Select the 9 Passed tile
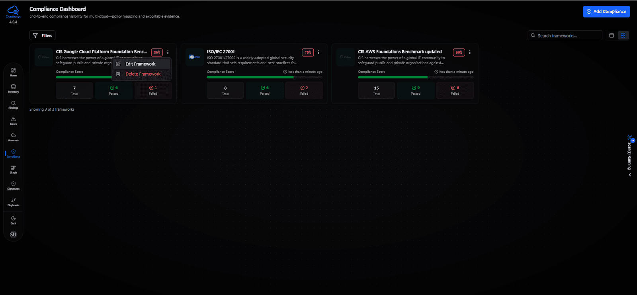This screenshot has height=295, width=637. [416, 90]
